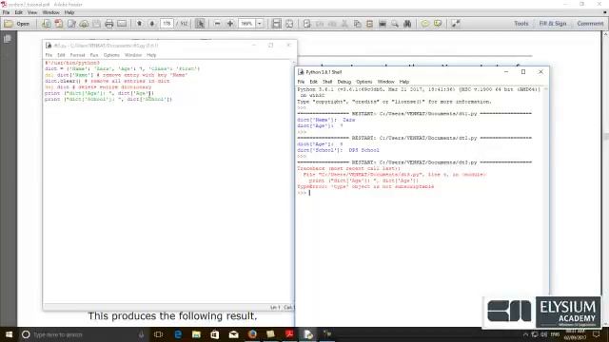Open Help menu in Python Shell window

404,82
